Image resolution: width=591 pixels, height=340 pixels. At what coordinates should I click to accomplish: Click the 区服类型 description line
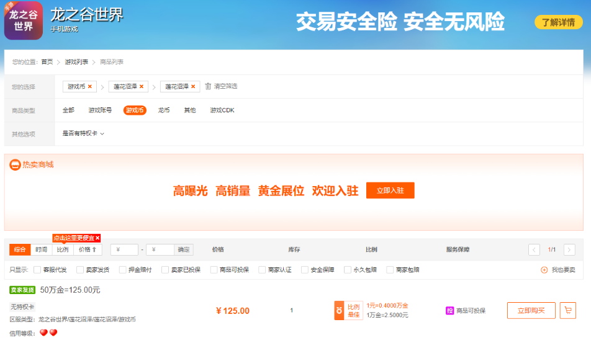click(73, 320)
